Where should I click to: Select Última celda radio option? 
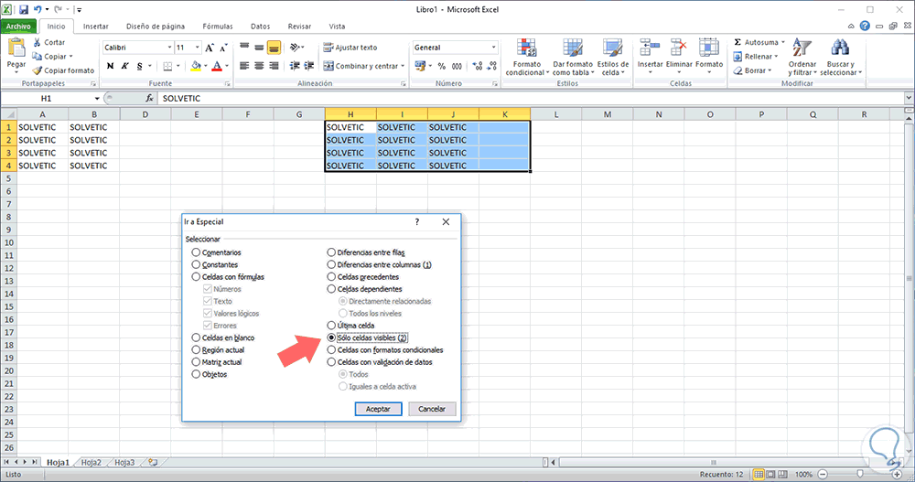point(331,325)
